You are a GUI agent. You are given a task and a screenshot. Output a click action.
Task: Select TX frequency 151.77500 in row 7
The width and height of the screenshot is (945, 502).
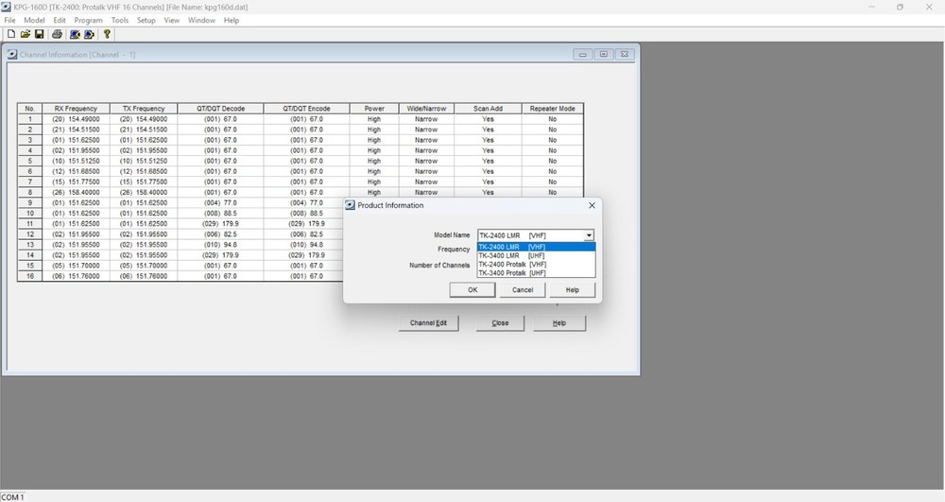pyautogui.click(x=144, y=182)
